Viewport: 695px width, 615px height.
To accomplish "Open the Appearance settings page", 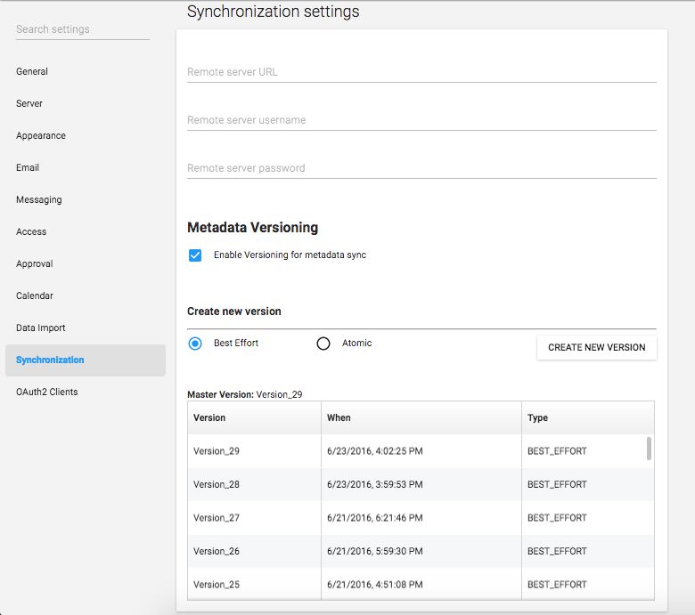I will tap(41, 135).
